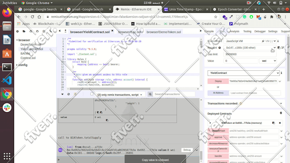Viewport: 290px width, 163px height.
Task: Click the browser reload button
Action: click(32, 17)
